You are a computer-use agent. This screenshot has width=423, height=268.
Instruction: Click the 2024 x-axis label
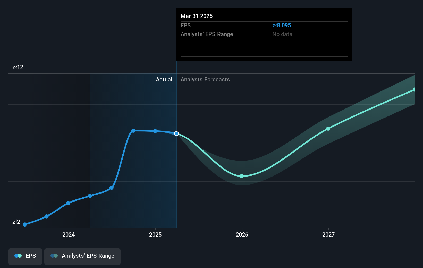coord(69,234)
